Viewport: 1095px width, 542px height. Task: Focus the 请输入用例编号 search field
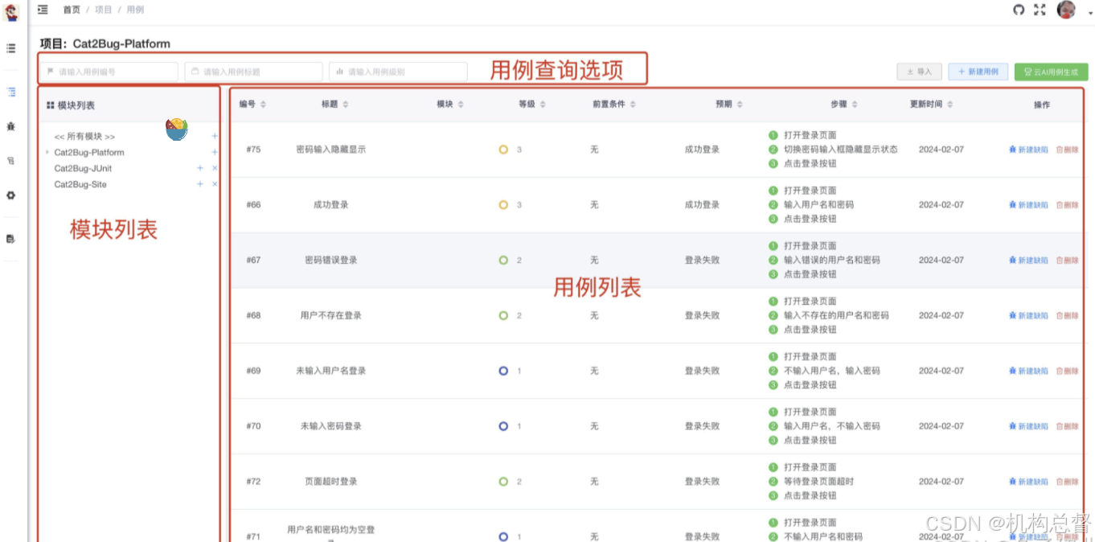point(109,72)
